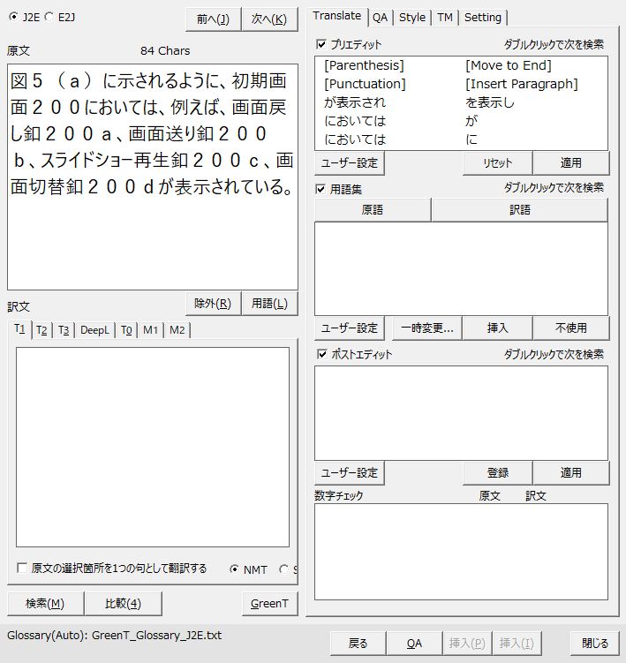Click the 一時変更... button
The image size is (626, 663).
click(x=426, y=328)
